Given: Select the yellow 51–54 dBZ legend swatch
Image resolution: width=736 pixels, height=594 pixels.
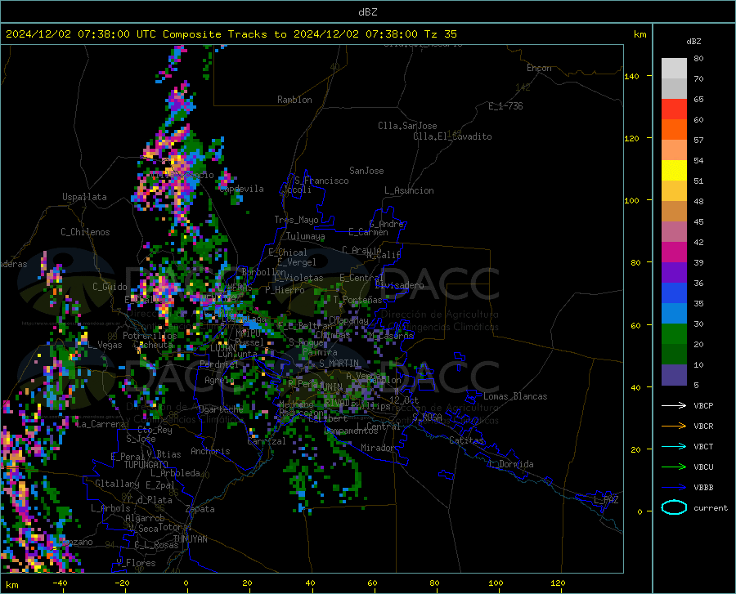Looking at the screenshot, I should (674, 171).
